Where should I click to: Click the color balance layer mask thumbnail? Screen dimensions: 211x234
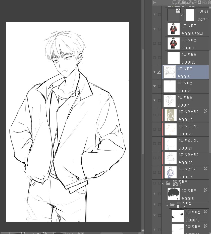click(x=190, y=15)
